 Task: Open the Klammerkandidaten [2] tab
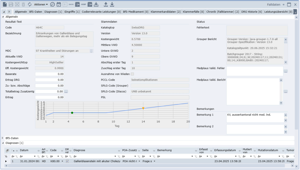click(x=165, y=12)
